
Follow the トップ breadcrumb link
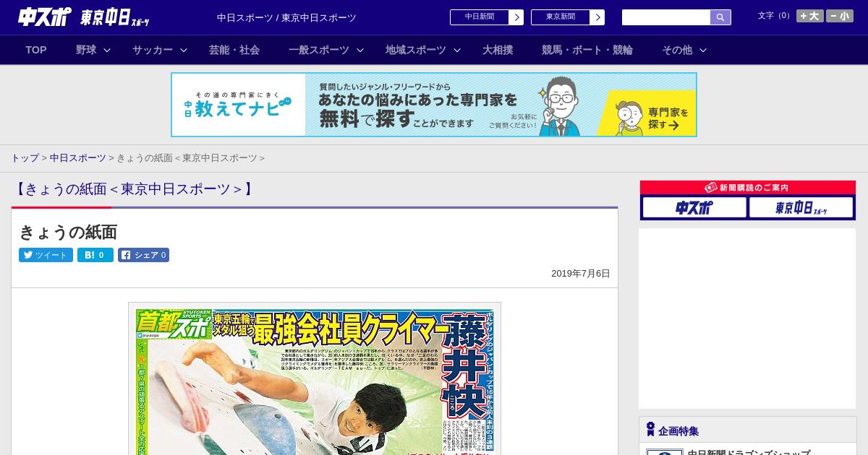point(25,158)
